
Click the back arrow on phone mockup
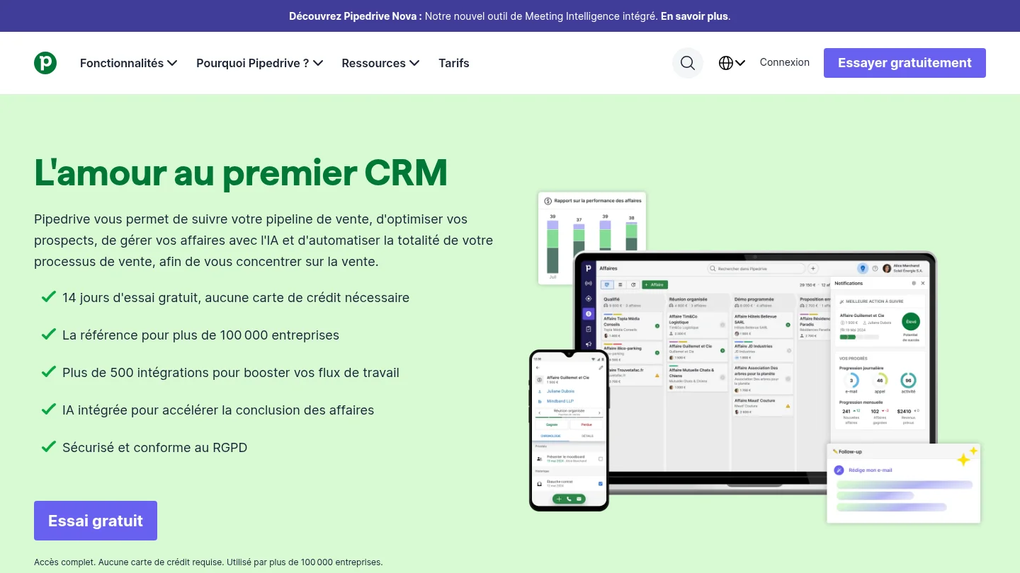(x=538, y=368)
